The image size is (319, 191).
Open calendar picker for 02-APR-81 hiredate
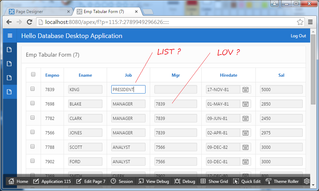point(246,133)
